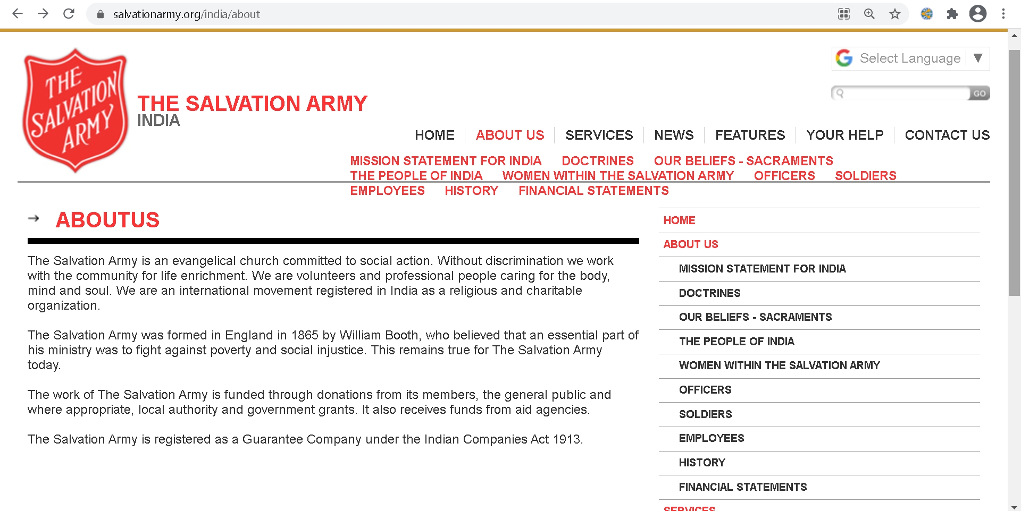The width and height of the screenshot is (1021, 511).
Task: Open red FINANCIAL STATEMENTS submenu link
Action: [593, 191]
